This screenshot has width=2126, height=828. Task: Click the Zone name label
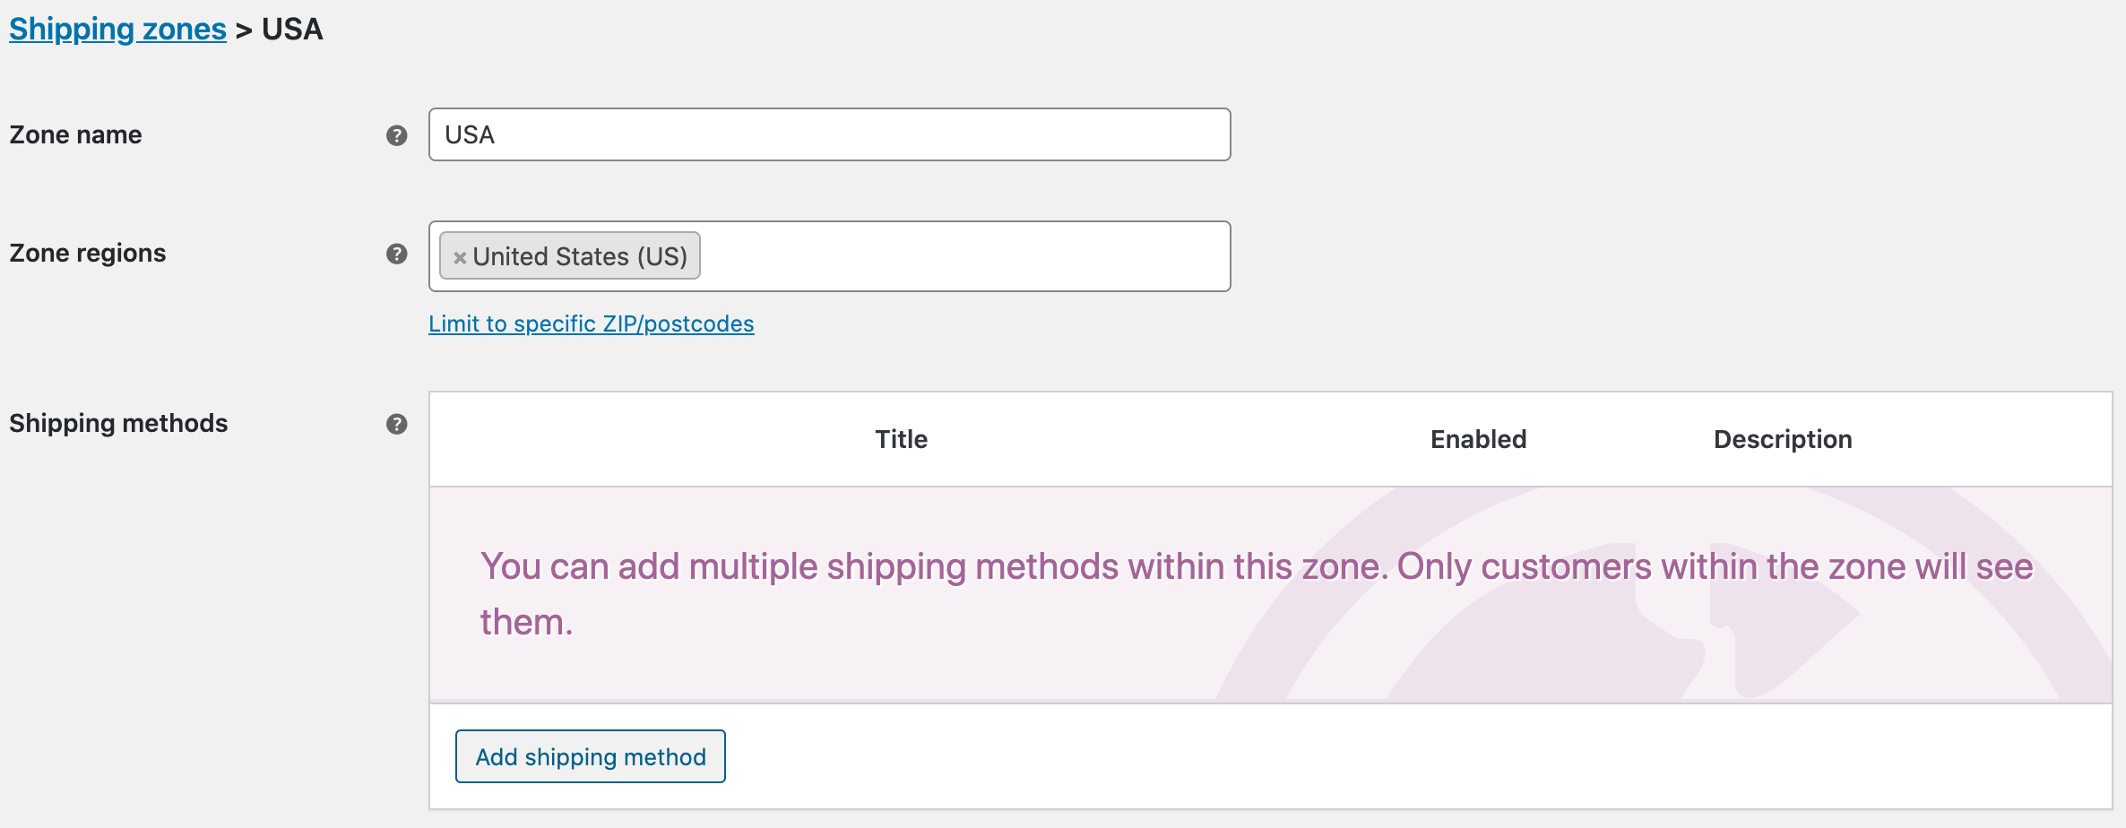[x=75, y=134]
